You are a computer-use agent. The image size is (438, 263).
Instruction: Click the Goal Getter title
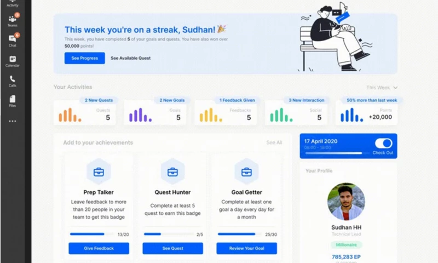click(x=247, y=192)
